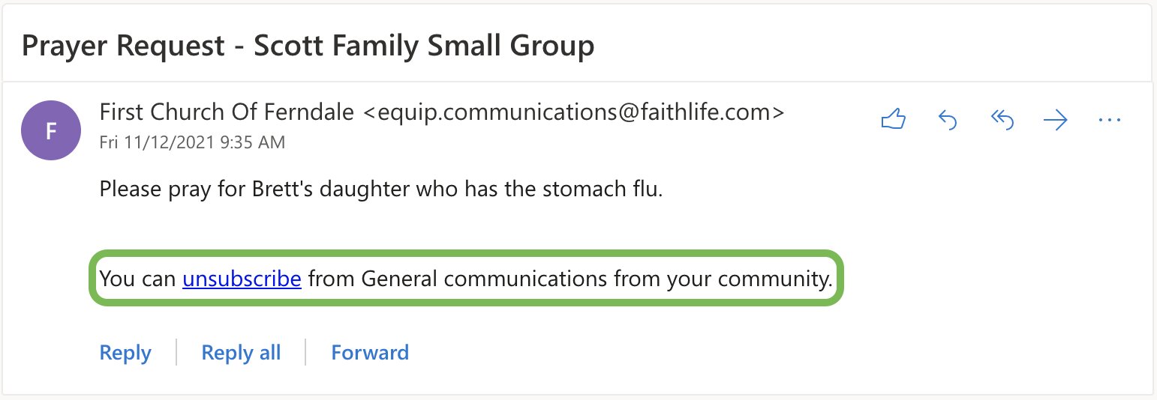Click the Reply text button below message
1157x400 pixels.
point(125,353)
